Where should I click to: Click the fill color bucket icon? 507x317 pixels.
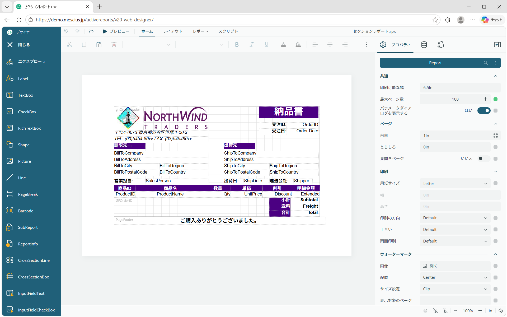(x=298, y=45)
